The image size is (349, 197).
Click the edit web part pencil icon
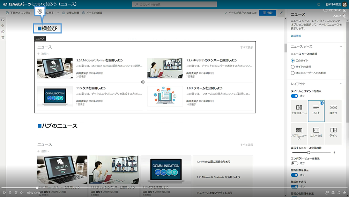3,20
